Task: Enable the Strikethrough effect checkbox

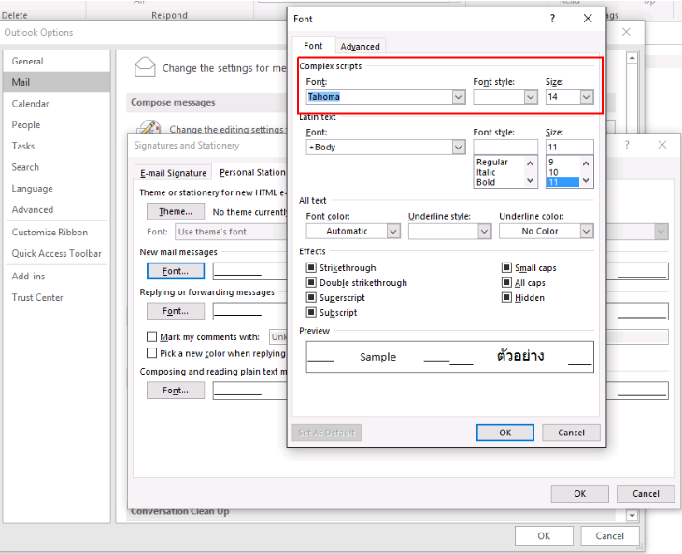Action: 312,268
